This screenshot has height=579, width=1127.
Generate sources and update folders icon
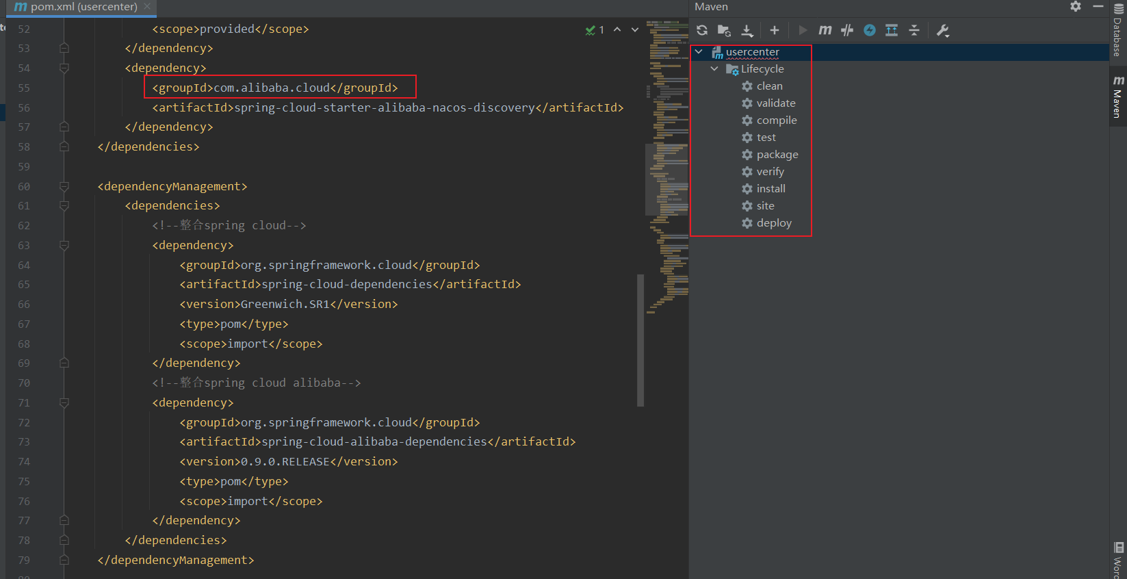point(724,30)
